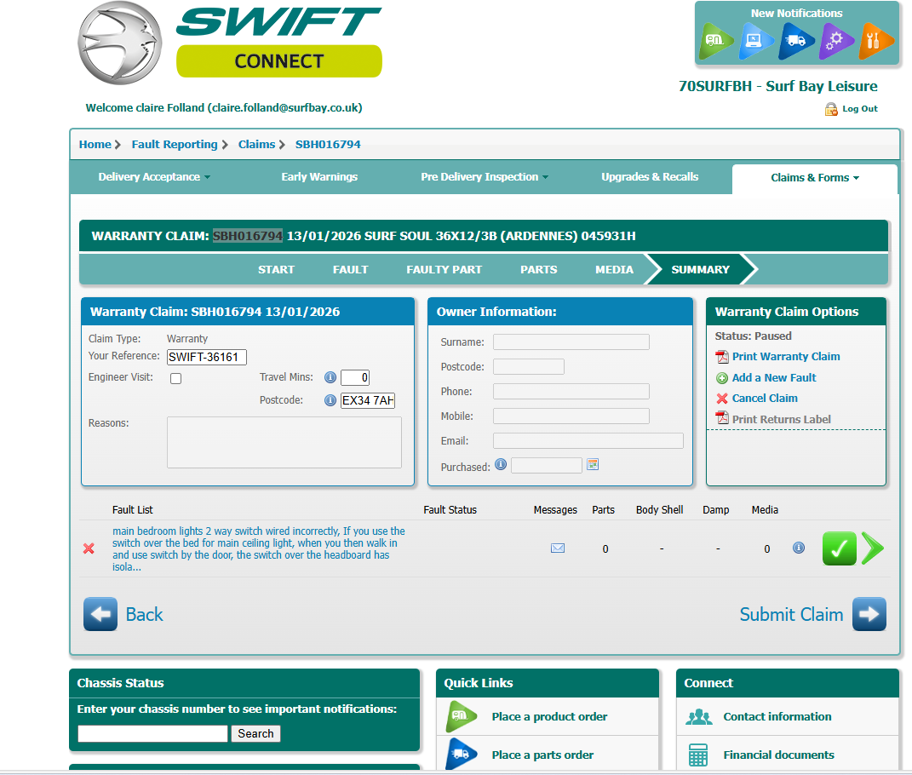Click the owner Surname field
This screenshot has width=912, height=775.
(571, 342)
